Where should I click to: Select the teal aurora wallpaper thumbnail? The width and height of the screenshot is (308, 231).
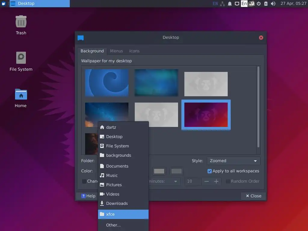tap(156, 83)
